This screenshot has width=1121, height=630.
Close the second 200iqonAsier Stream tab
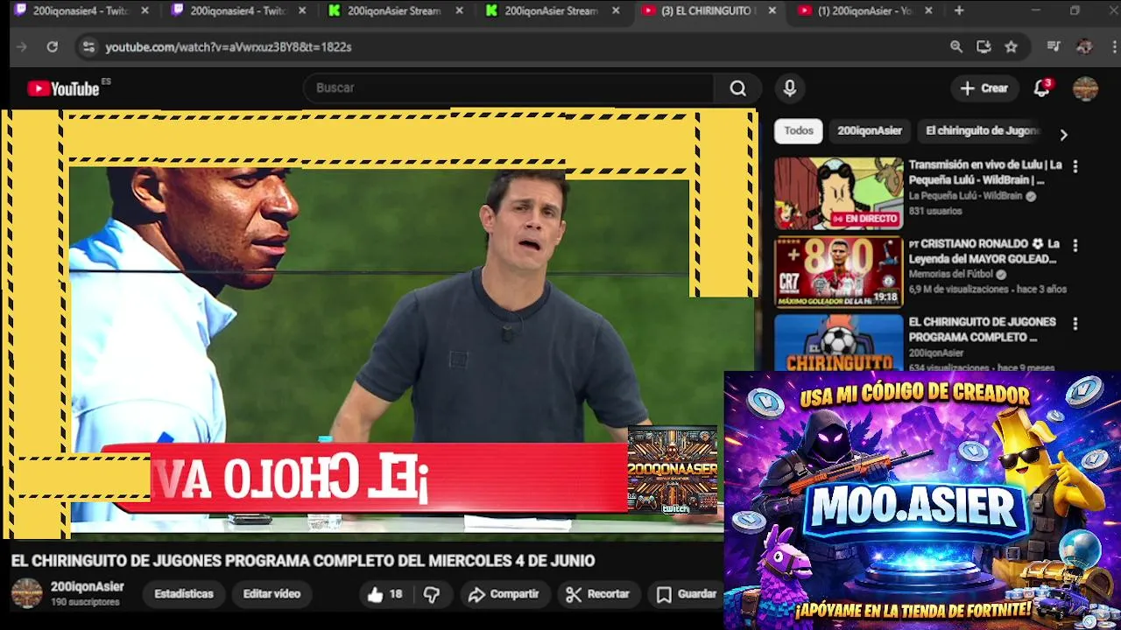coord(616,10)
